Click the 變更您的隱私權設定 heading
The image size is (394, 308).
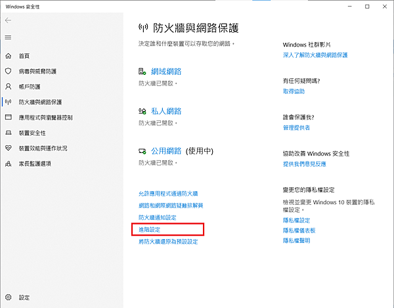[309, 190]
